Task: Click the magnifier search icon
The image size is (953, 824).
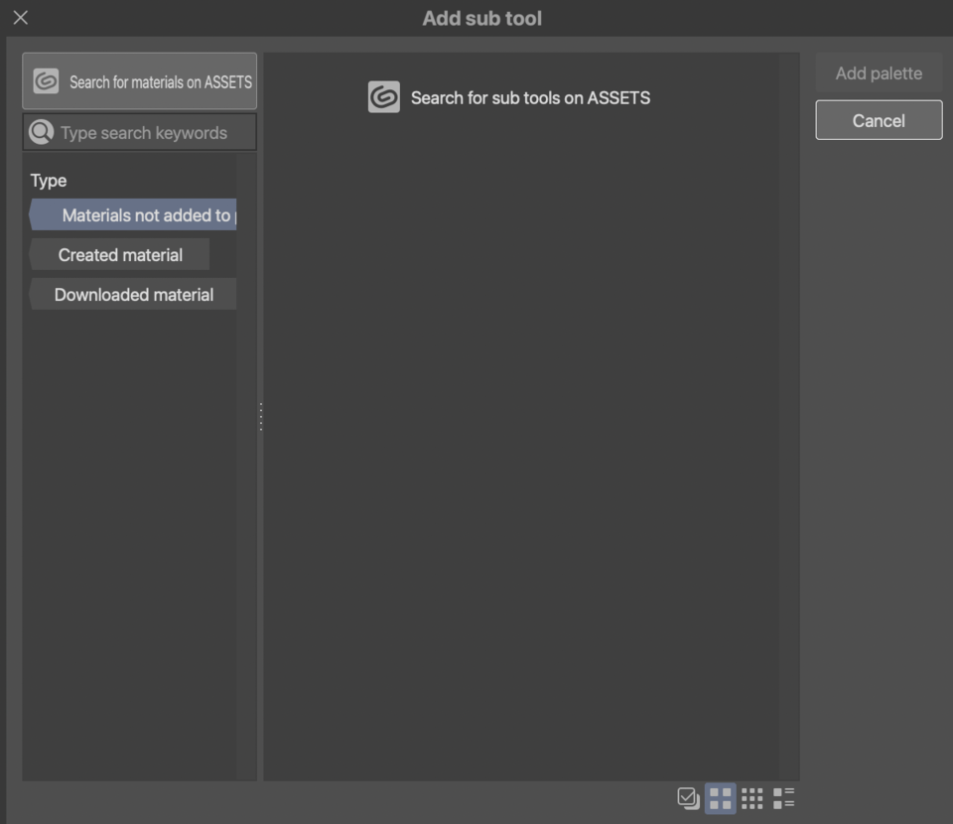Action: pos(42,132)
